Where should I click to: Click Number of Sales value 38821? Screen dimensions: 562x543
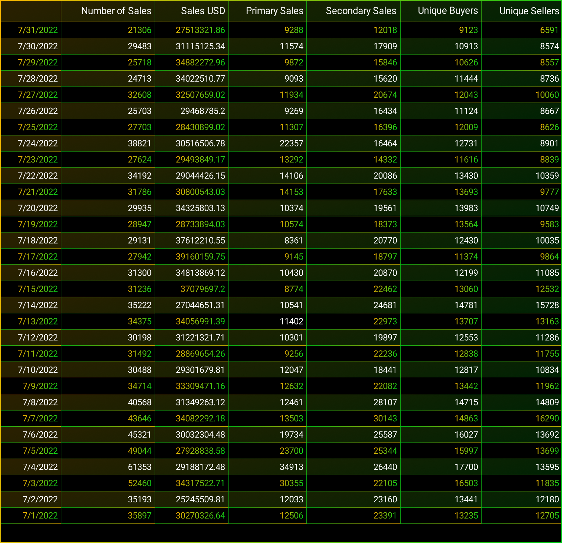(x=108, y=143)
